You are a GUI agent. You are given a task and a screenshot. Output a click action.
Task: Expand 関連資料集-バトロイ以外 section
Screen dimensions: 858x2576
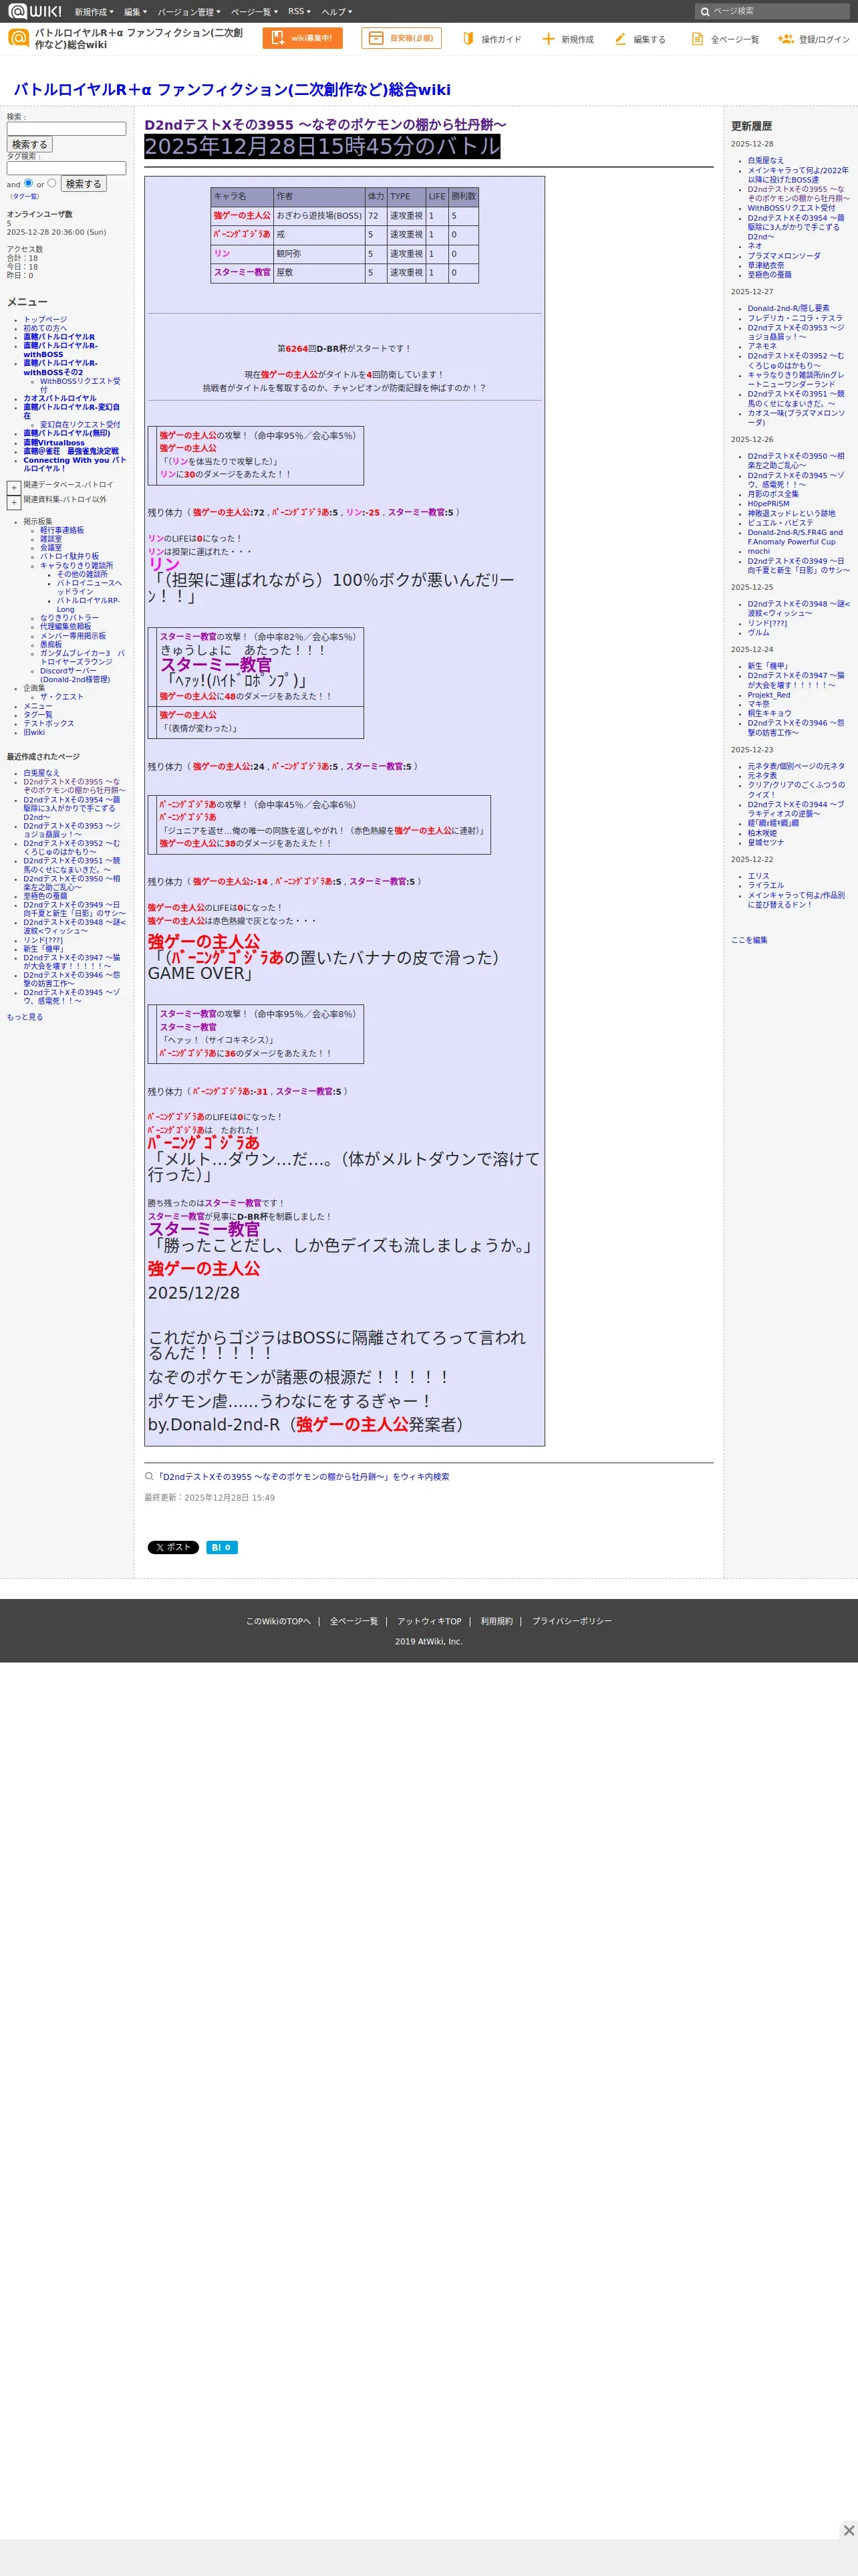(x=14, y=502)
